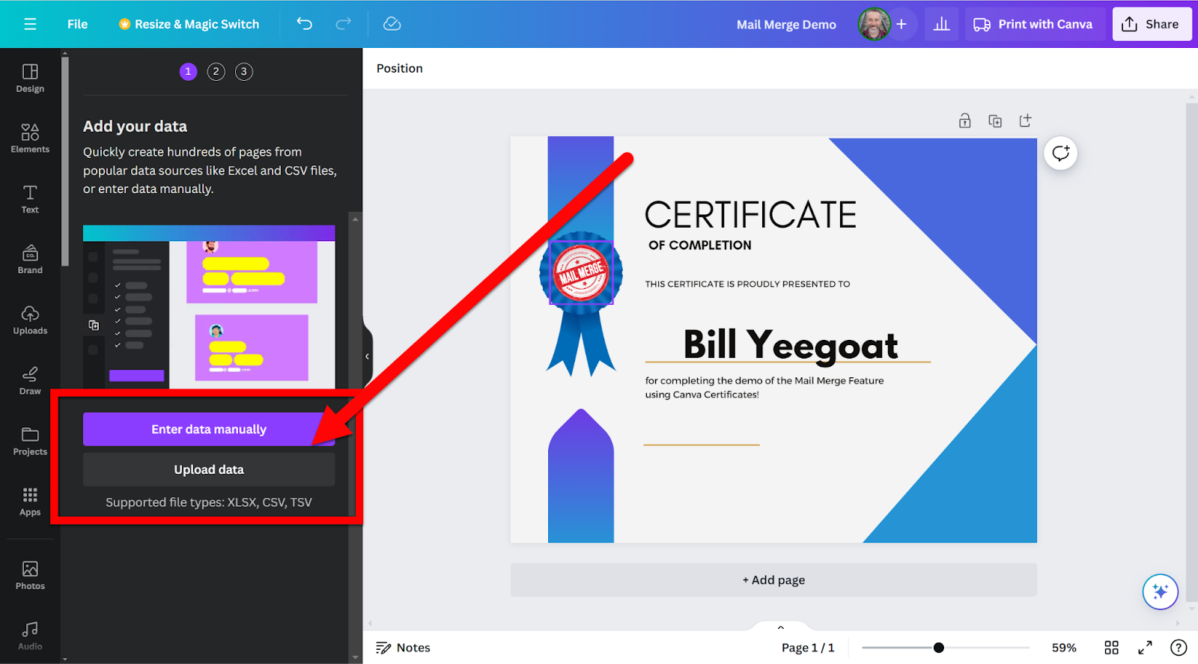The image size is (1198, 664).
Task: Open the Canva Assistant sparkle button
Action: pos(1160,592)
